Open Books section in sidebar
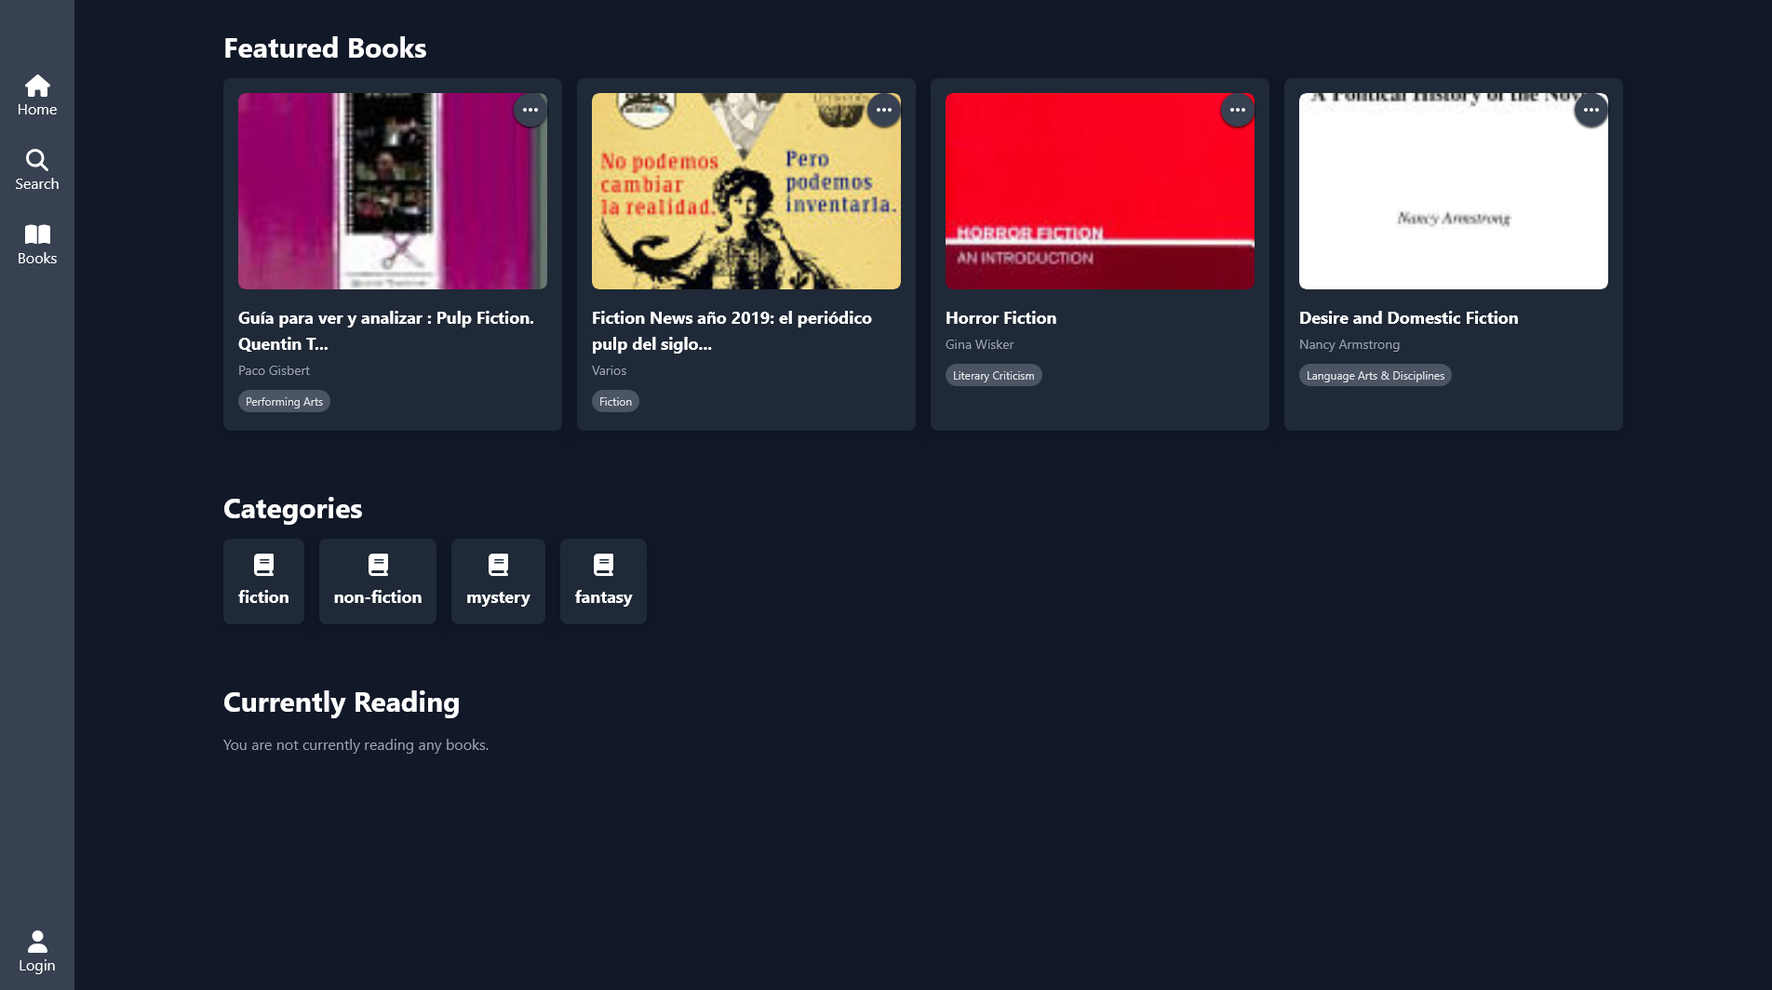The image size is (1772, 990). click(x=37, y=245)
